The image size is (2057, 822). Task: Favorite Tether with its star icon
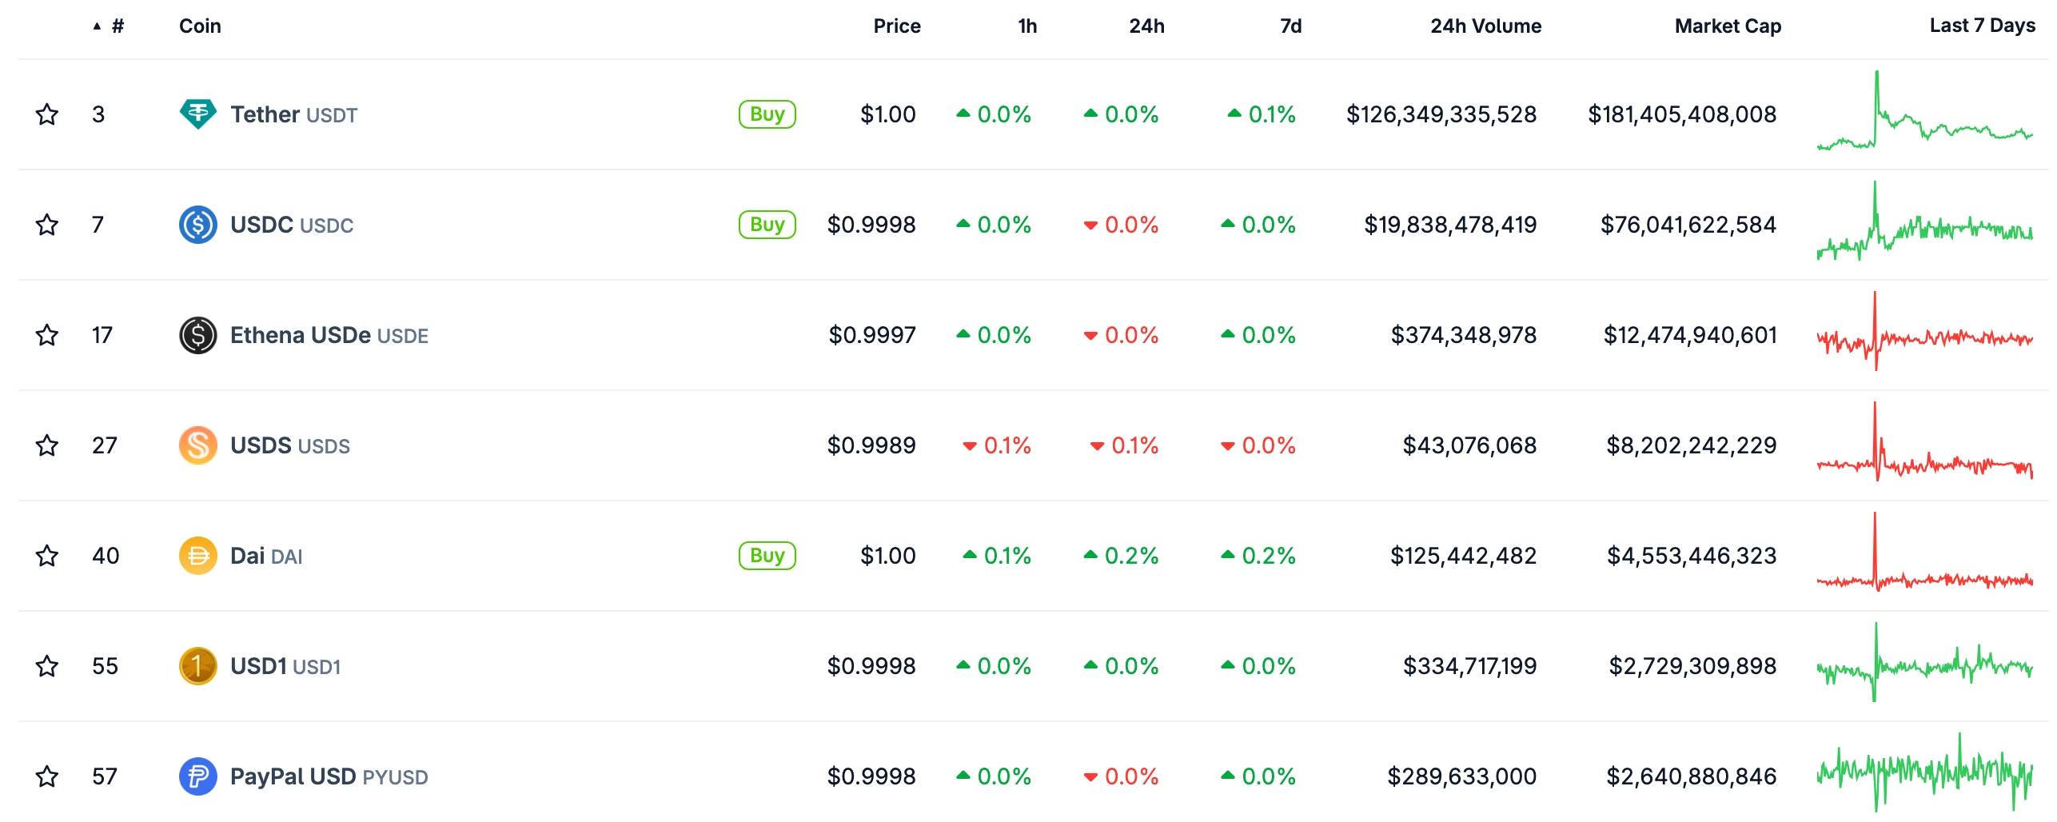47,114
